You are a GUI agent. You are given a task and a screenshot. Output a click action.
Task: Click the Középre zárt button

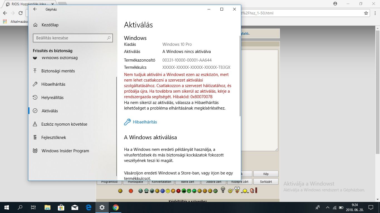coord(240,182)
